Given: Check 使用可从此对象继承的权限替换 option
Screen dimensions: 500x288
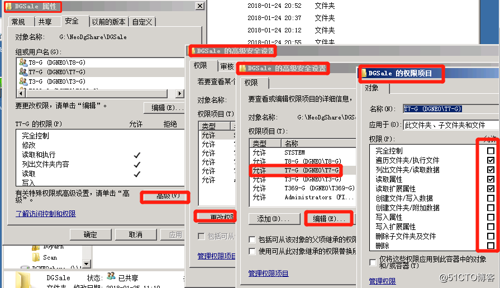Looking at the screenshot, I should [252, 251].
